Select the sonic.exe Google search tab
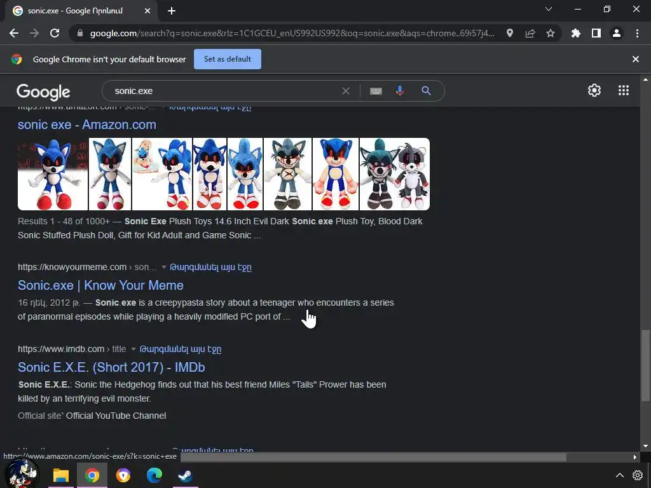This screenshot has height=488, width=651. pyautogui.click(x=81, y=11)
